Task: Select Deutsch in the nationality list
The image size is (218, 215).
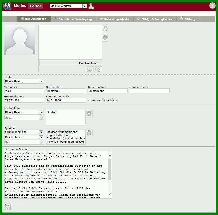Action: [x=66, y=112]
